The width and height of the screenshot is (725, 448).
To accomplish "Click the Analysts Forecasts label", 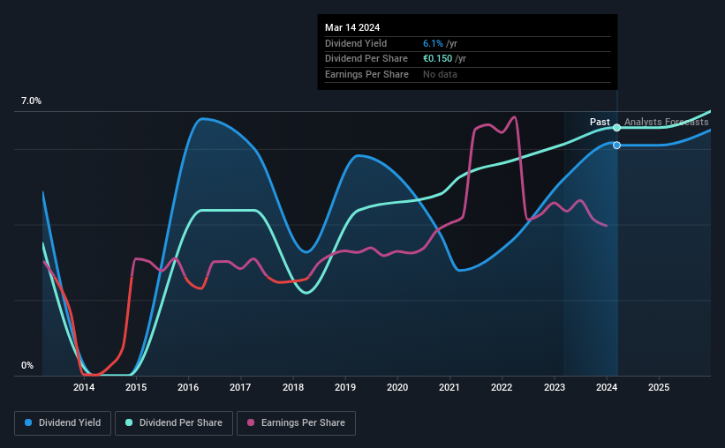I will [x=667, y=122].
